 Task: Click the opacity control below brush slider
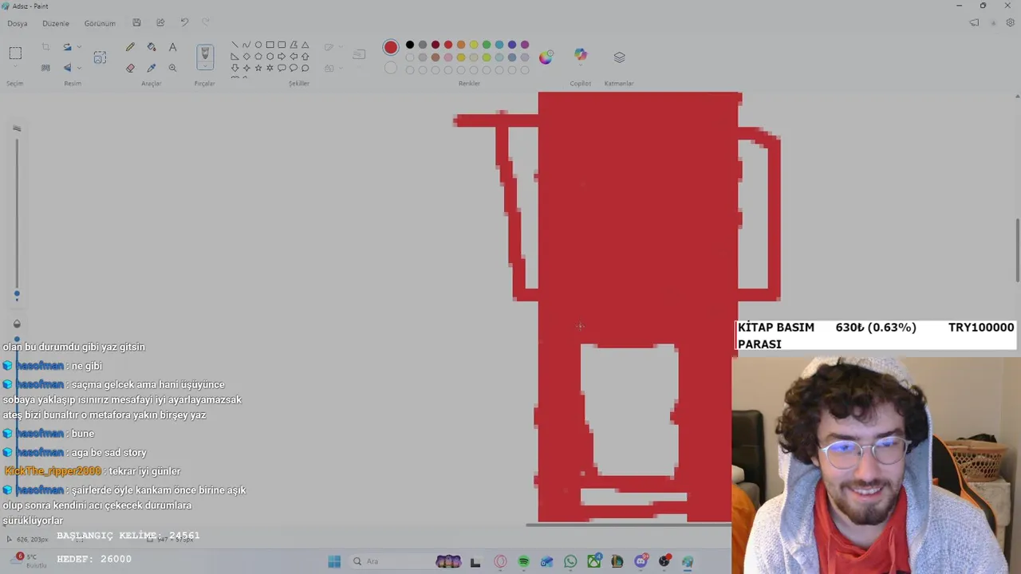[17, 324]
